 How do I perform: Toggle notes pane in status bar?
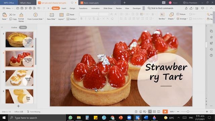[x=145, y=112]
